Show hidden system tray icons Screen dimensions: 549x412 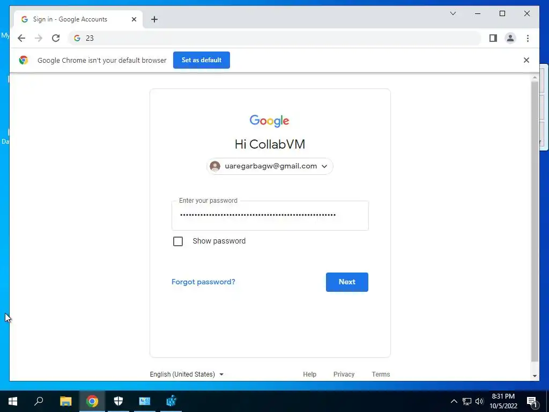pos(454,401)
